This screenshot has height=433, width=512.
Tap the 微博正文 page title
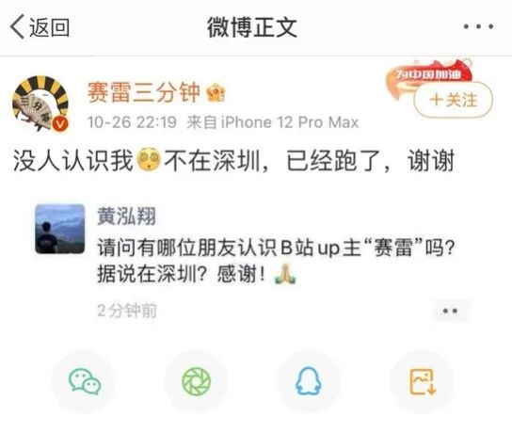click(x=252, y=27)
